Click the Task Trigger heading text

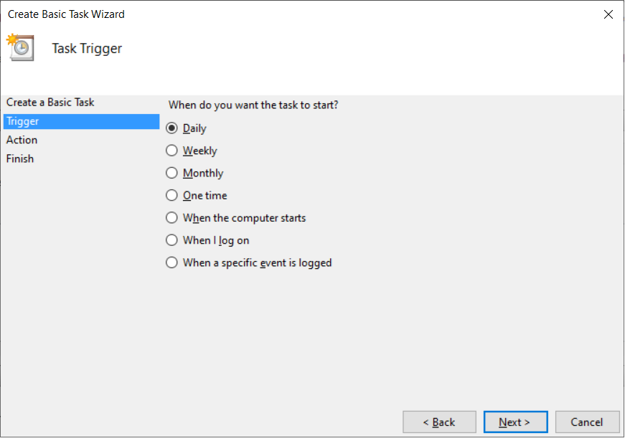[x=87, y=49]
